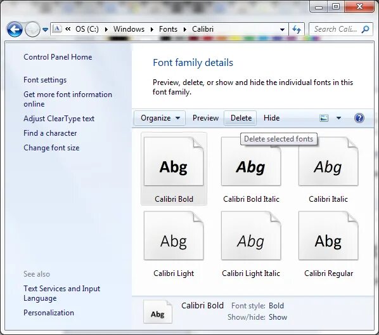Open the Personalization link
This screenshot has height=335, width=379.
49,313
